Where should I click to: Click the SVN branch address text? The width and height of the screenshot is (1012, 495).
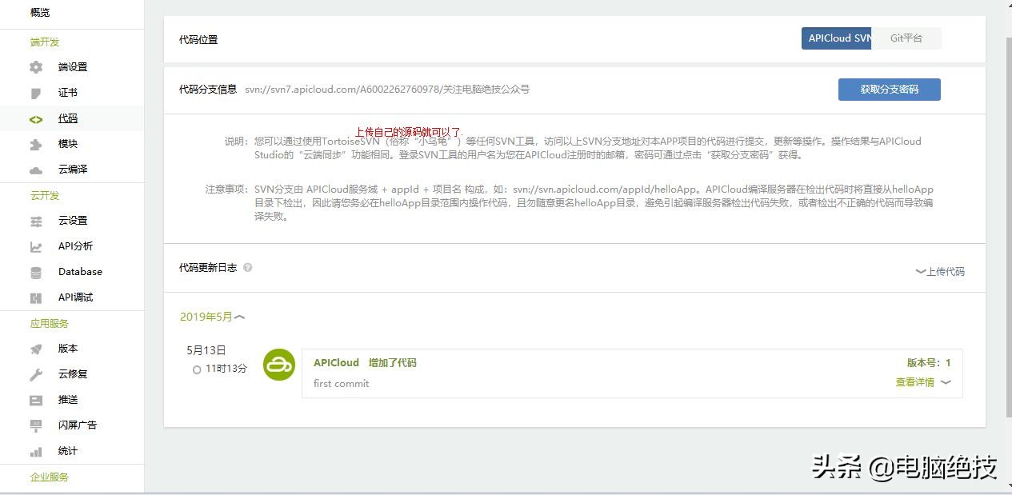pos(387,90)
